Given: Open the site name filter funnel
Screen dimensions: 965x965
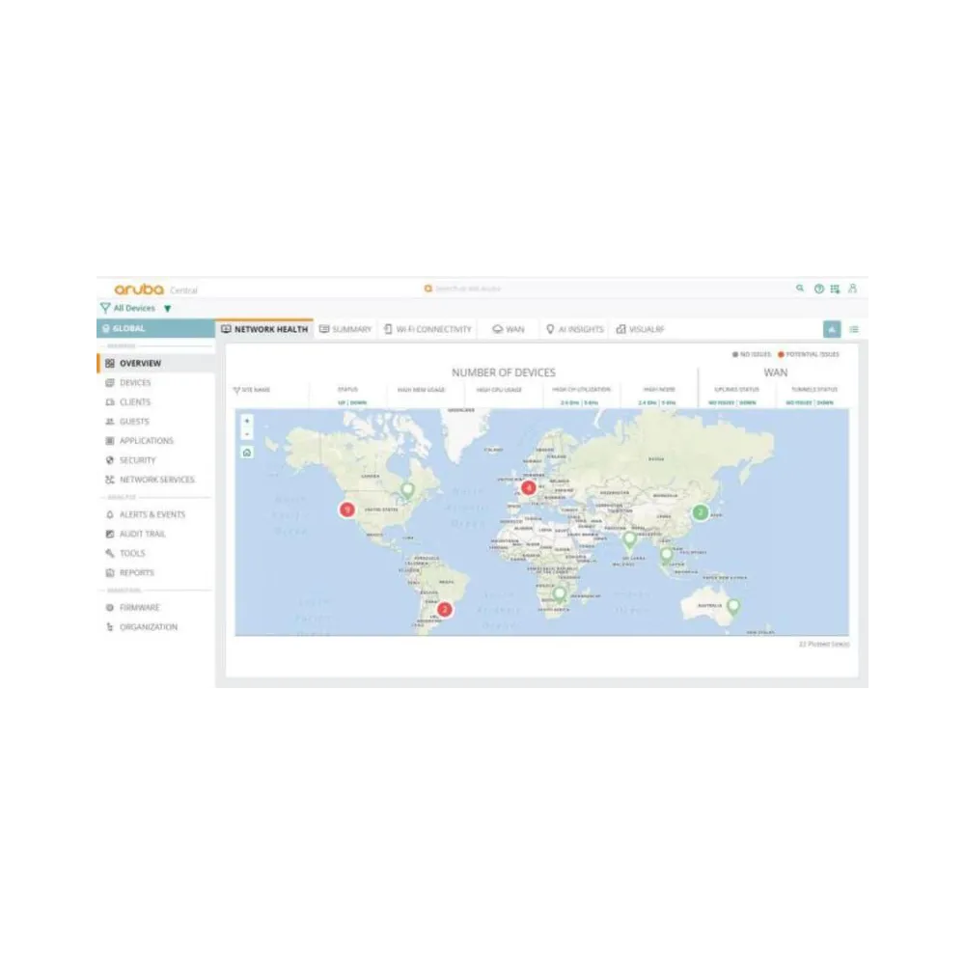Looking at the screenshot, I should point(235,388).
